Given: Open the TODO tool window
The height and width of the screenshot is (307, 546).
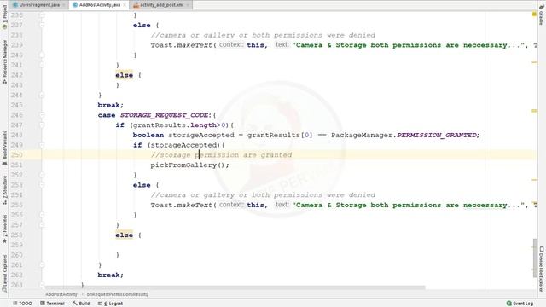Looking at the screenshot, I should 22,304.
